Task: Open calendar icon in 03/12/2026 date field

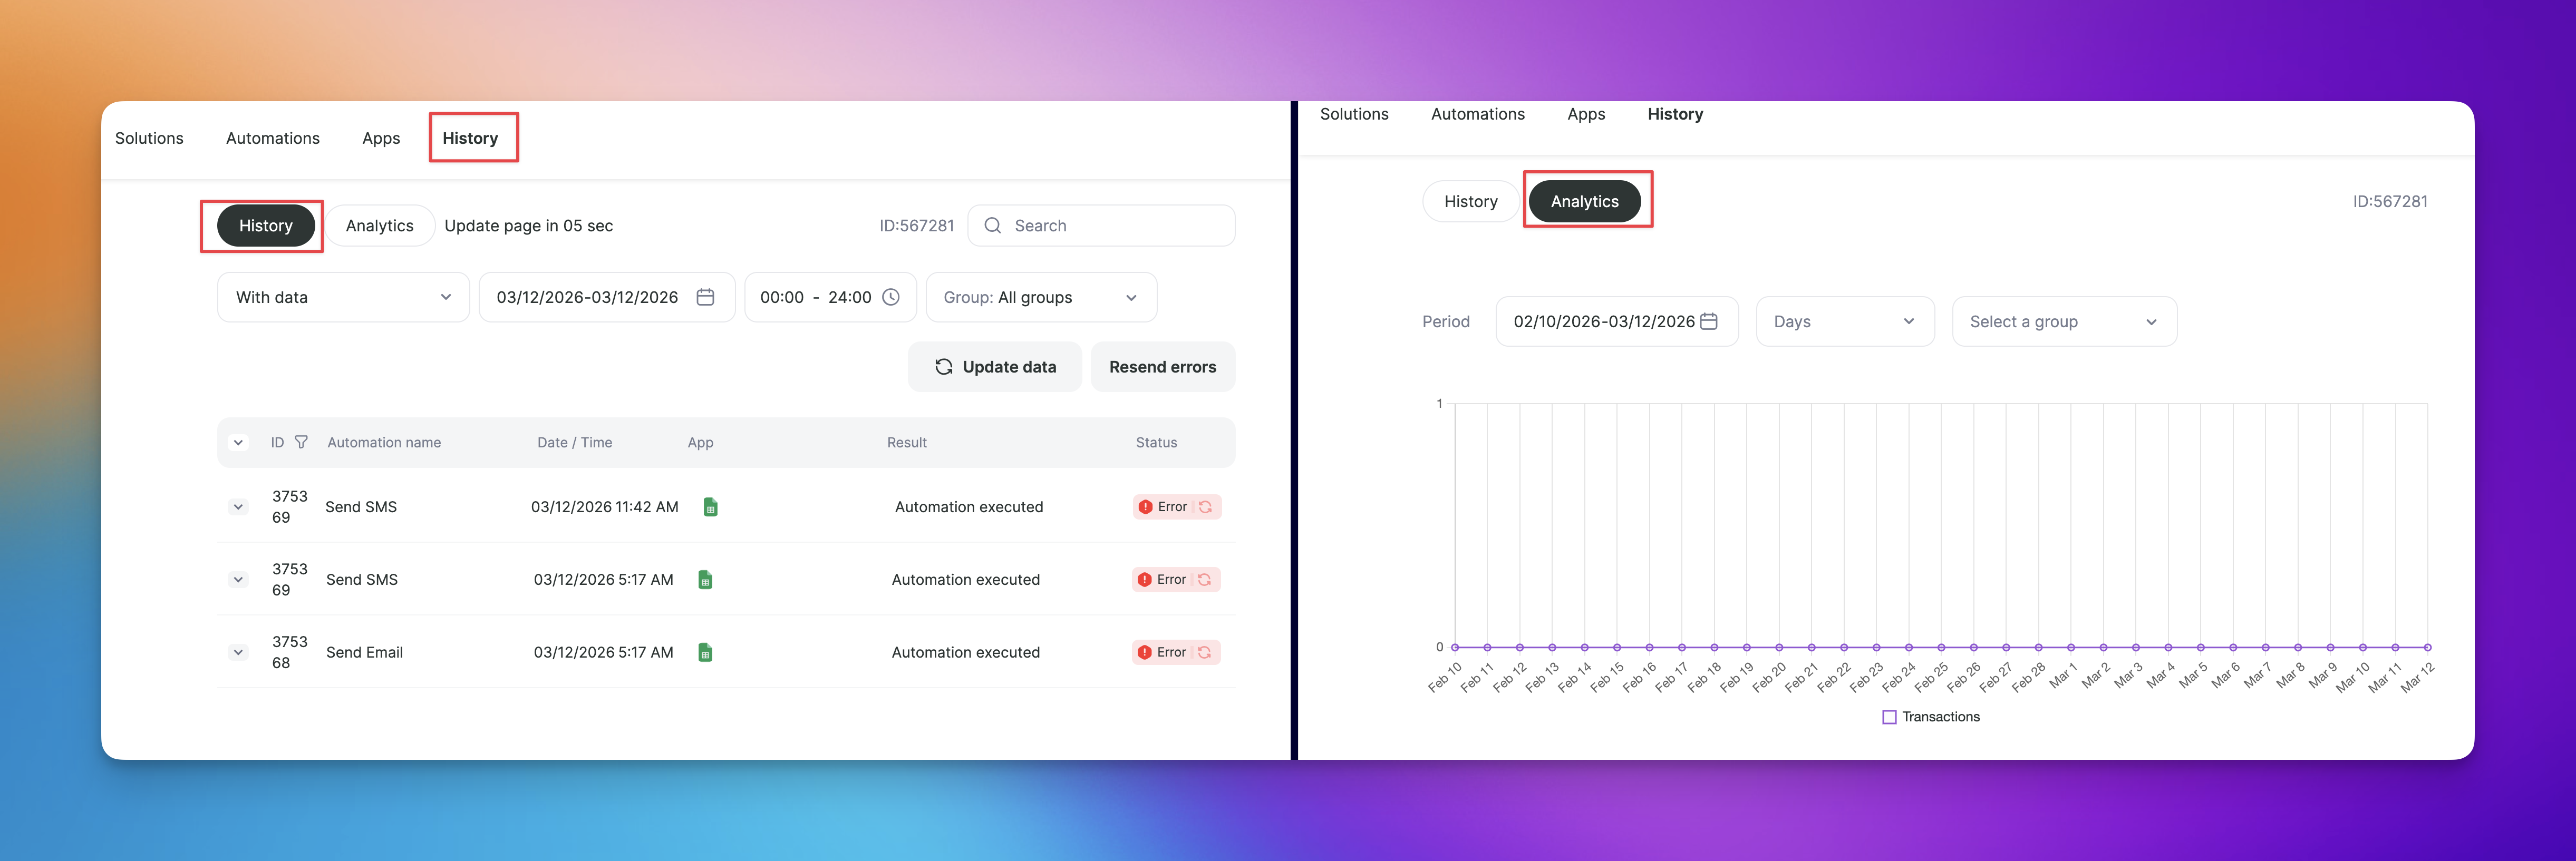Action: (x=705, y=297)
